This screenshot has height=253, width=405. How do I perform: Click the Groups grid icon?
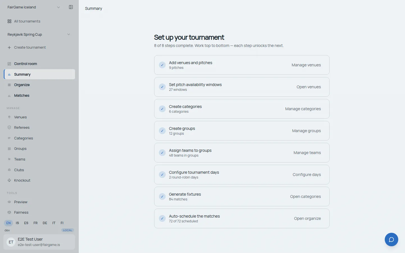pos(9,149)
